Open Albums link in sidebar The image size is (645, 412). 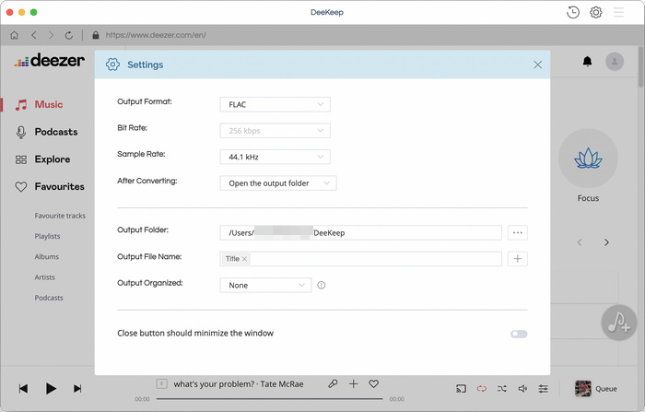click(x=46, y=257)
